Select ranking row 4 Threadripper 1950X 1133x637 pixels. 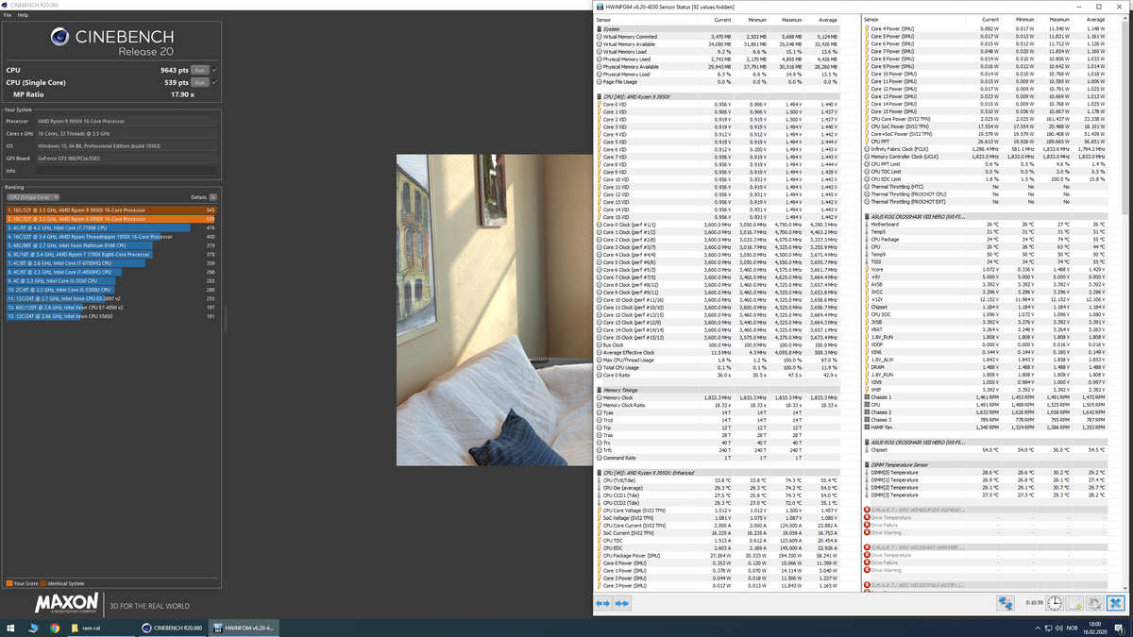[x=111, y=237]
